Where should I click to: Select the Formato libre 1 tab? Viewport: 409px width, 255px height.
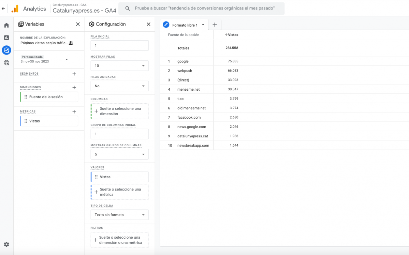185,25
